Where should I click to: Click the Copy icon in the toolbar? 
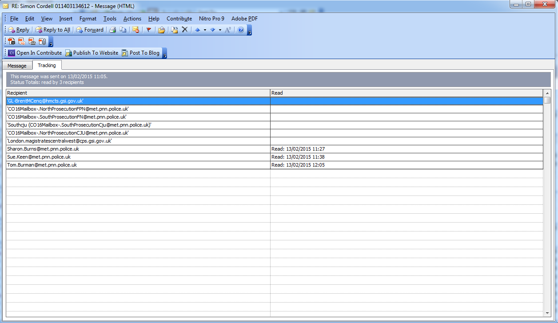(x=123, y=30)
